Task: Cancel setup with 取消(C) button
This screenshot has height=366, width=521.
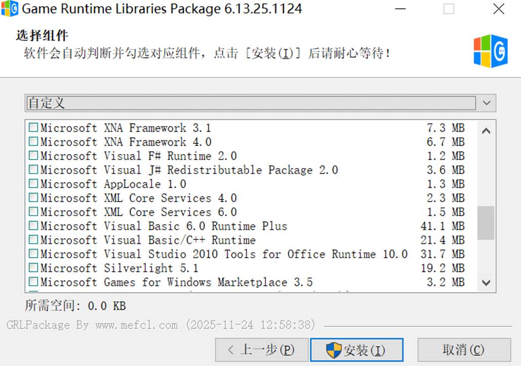Action: coord(464,350)
